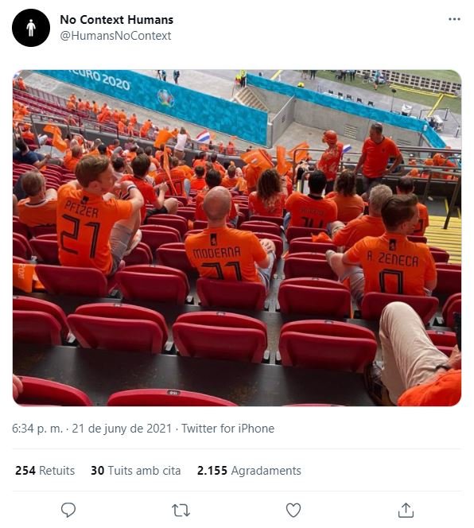
Task: Open the No Context Humans display name
Action: [x=117, y=20]
